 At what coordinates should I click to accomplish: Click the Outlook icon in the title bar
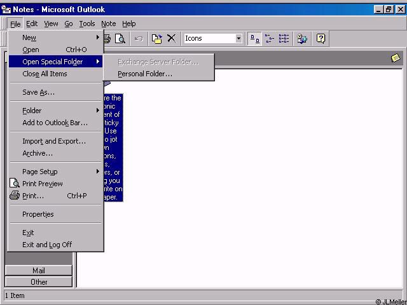(x=6, y=10)
